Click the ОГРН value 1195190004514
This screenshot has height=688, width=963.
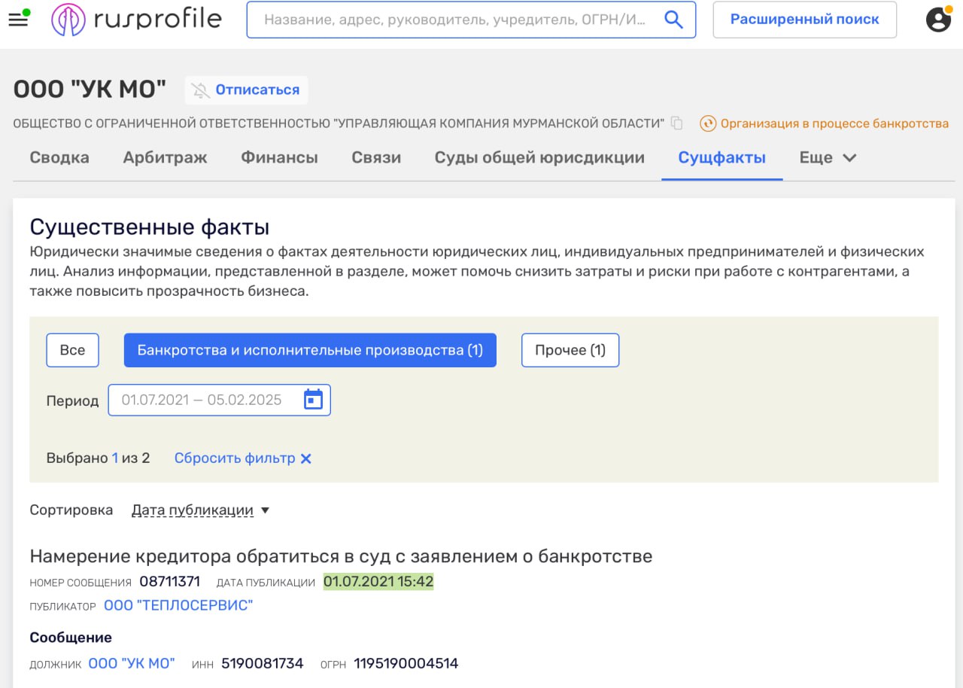point(406,664)
